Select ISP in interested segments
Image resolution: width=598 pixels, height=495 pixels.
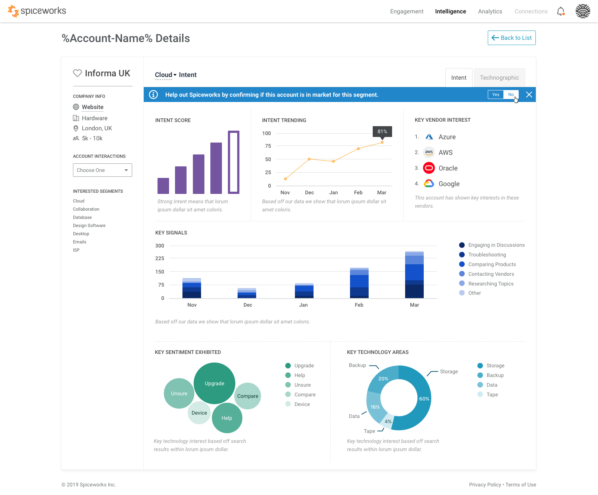coord(76,250)
